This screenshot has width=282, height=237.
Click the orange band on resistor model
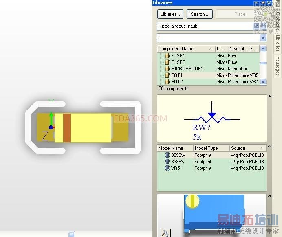tap(67, 127)
